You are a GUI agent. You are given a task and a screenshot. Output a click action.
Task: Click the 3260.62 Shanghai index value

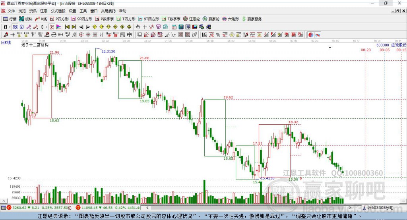pyautogui.click(x=19, y=208)
